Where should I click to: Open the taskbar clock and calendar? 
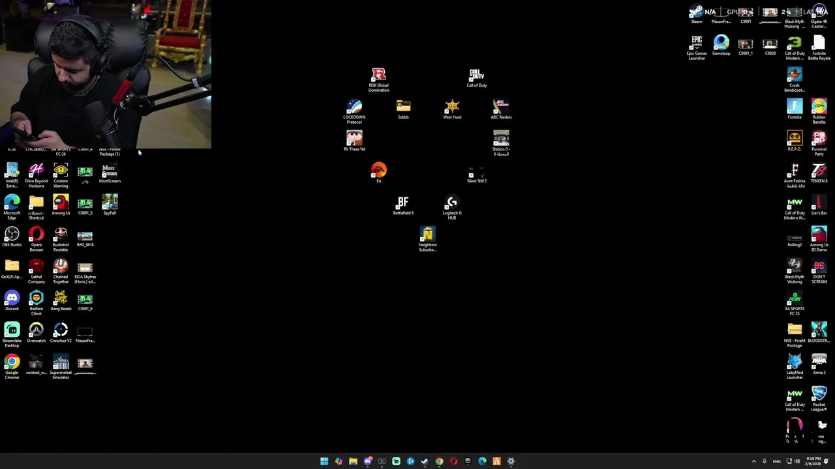coord(813,461)
